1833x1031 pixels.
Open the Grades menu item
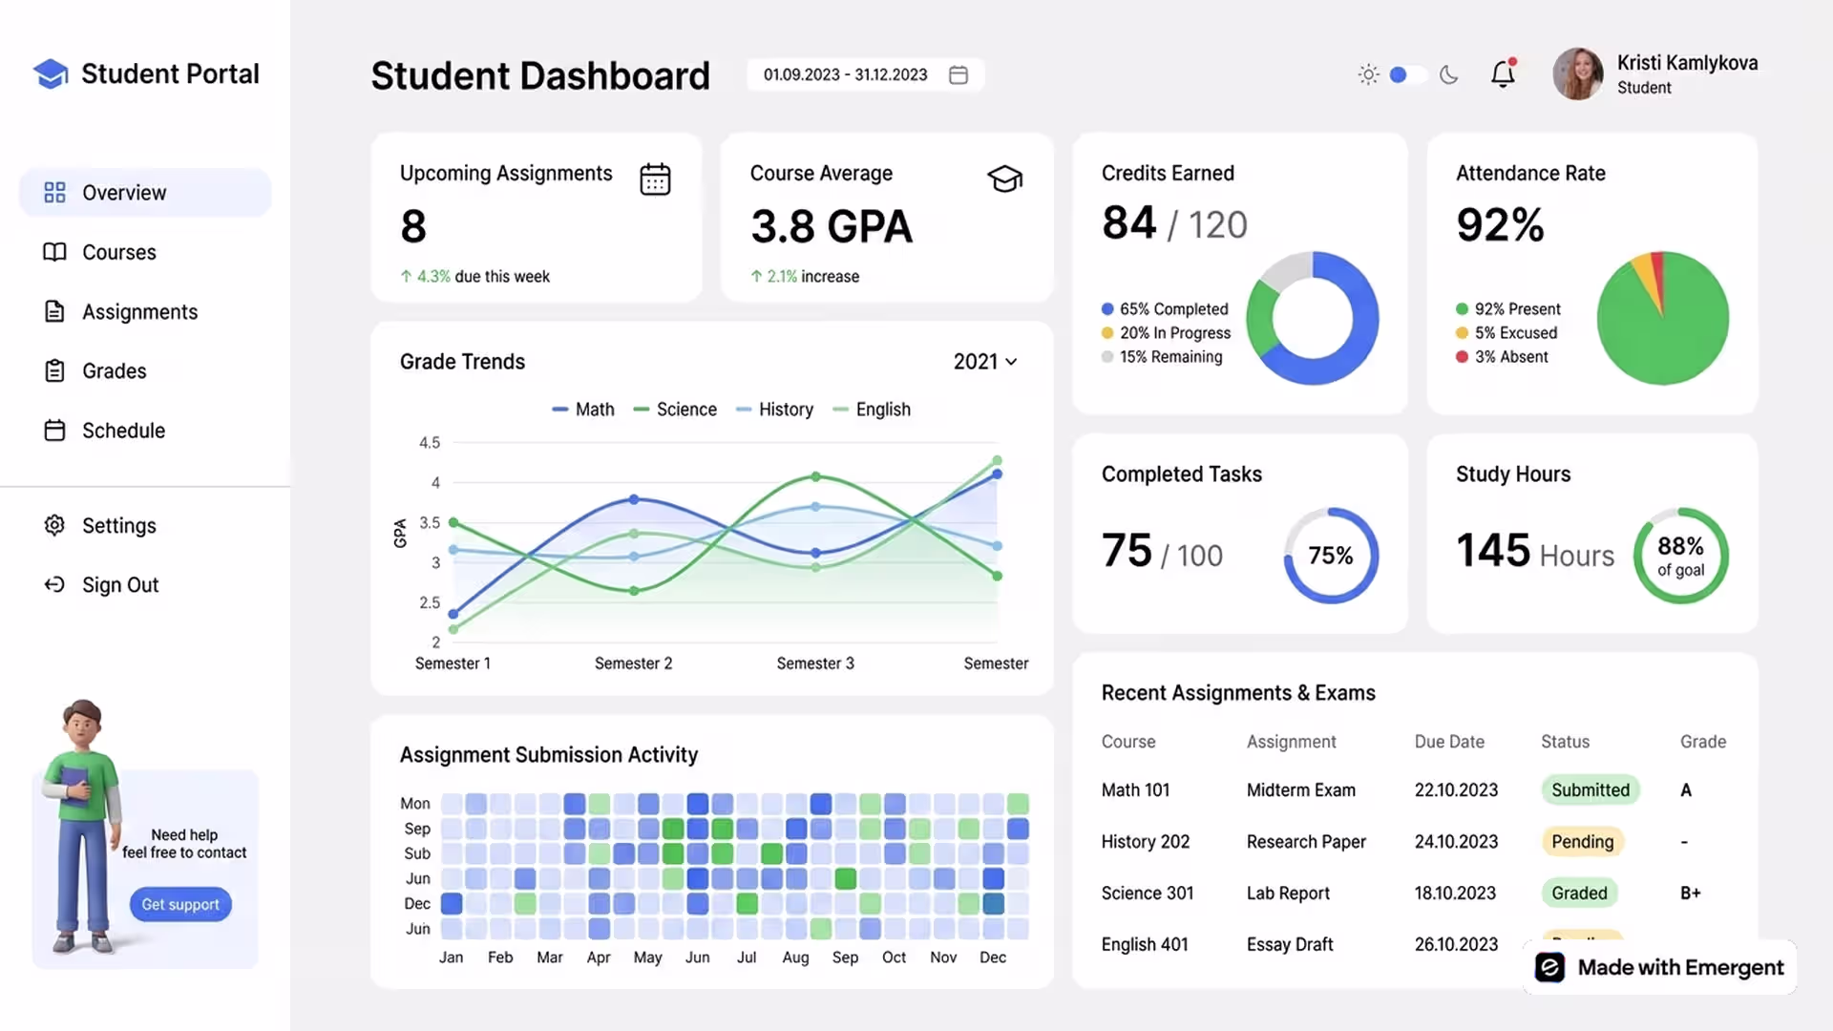coord(145,370)
